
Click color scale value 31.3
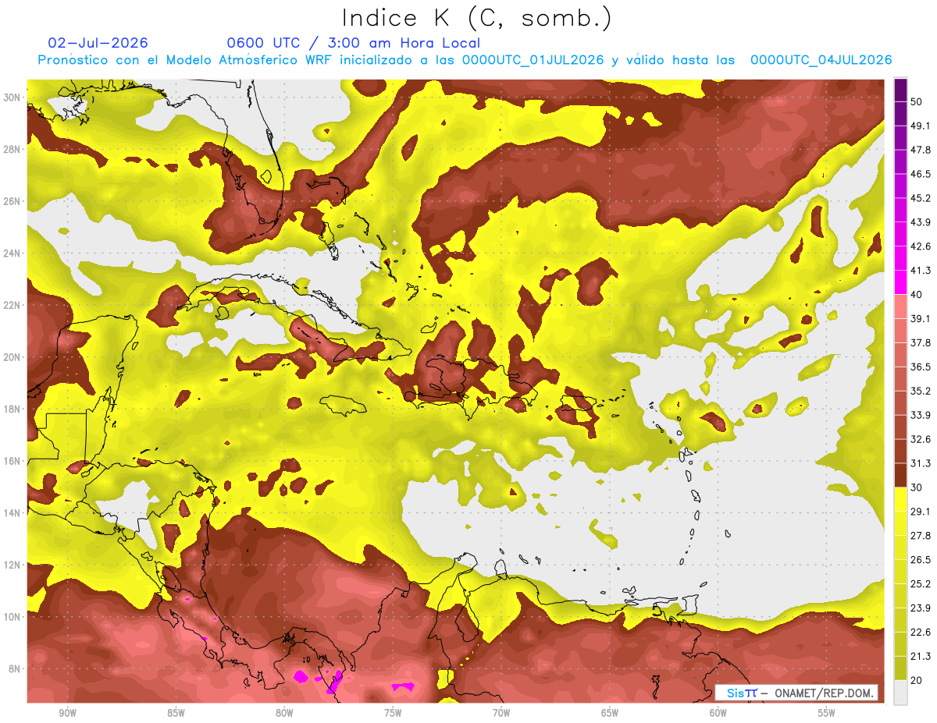tap(921, 463)
